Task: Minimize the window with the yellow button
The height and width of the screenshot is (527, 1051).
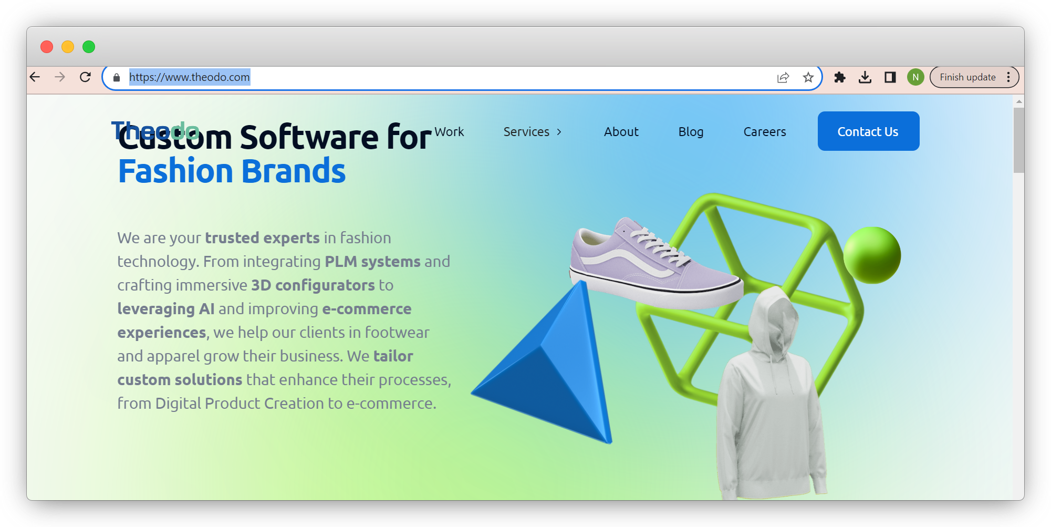Action: (68, 47)
